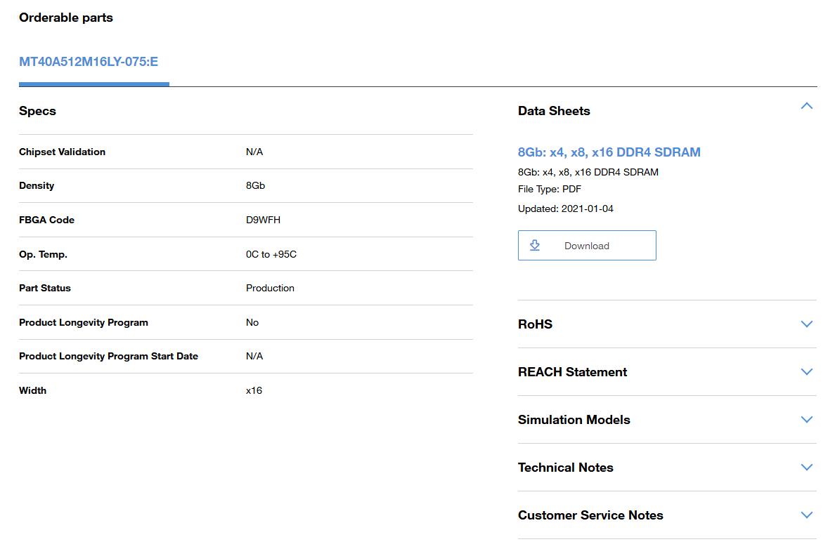Expand the Simulation Models chevron
Image resolution: width=835 pixels, height=556 pixels.
pyautogui.click(x=807, y=420)
